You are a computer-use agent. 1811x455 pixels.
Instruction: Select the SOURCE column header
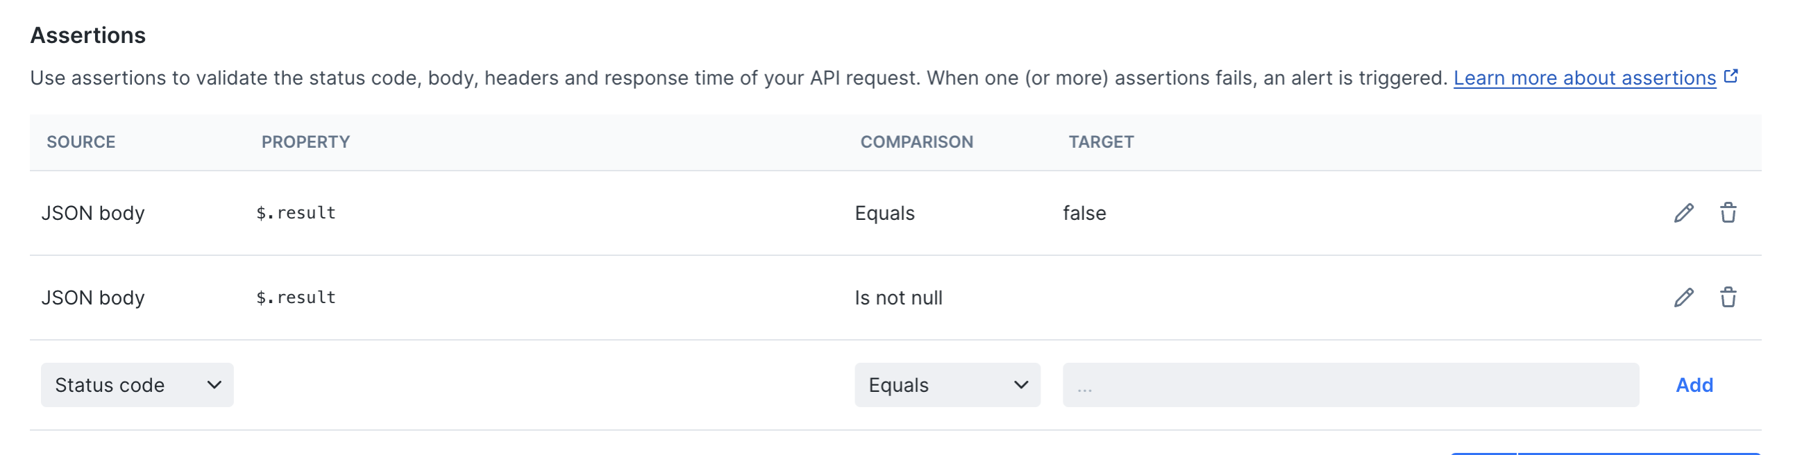click(x=81, y=141)
